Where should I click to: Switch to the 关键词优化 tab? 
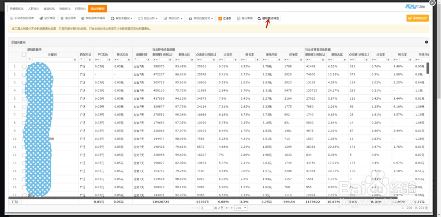(17, 9)
